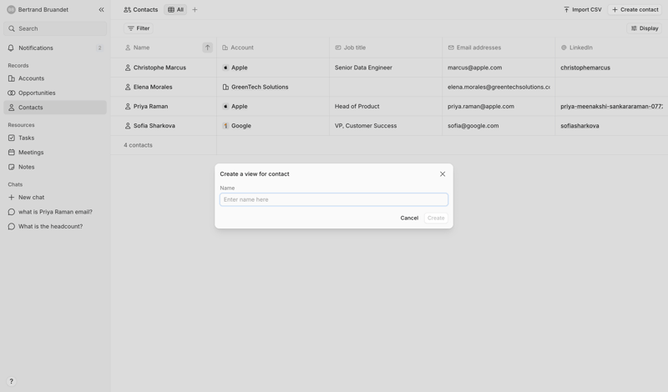Click Create in the dialog

pyautogui.click(x=436, y=218)
